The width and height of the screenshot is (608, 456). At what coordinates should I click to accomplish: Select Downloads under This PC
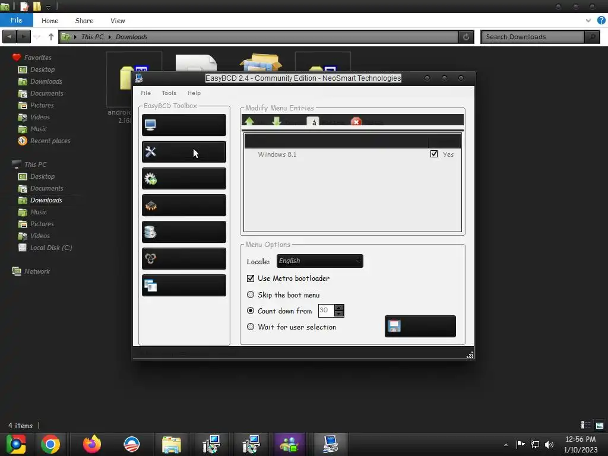[x=46, y=200]
